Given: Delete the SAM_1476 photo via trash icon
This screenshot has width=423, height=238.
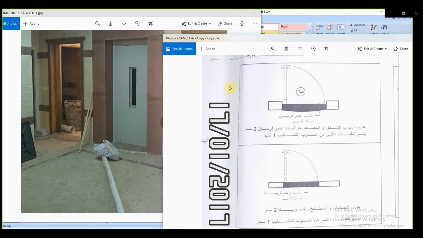Looking at the screenshot, I should click(287, 49).
